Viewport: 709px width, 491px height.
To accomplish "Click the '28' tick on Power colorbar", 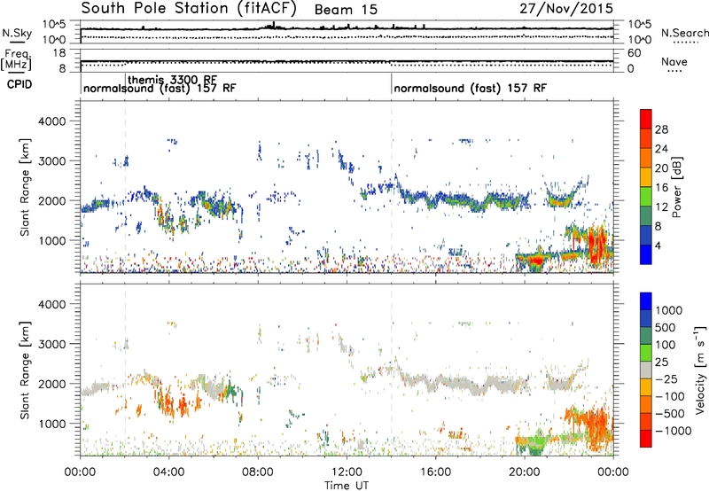I will (x=661, y=129).
